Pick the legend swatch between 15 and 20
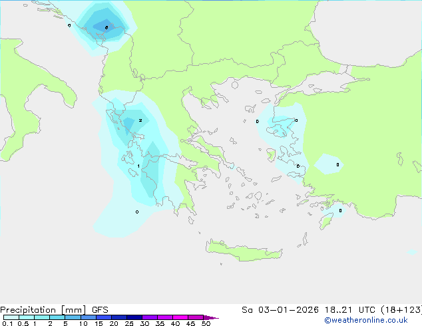 point(104,317)
